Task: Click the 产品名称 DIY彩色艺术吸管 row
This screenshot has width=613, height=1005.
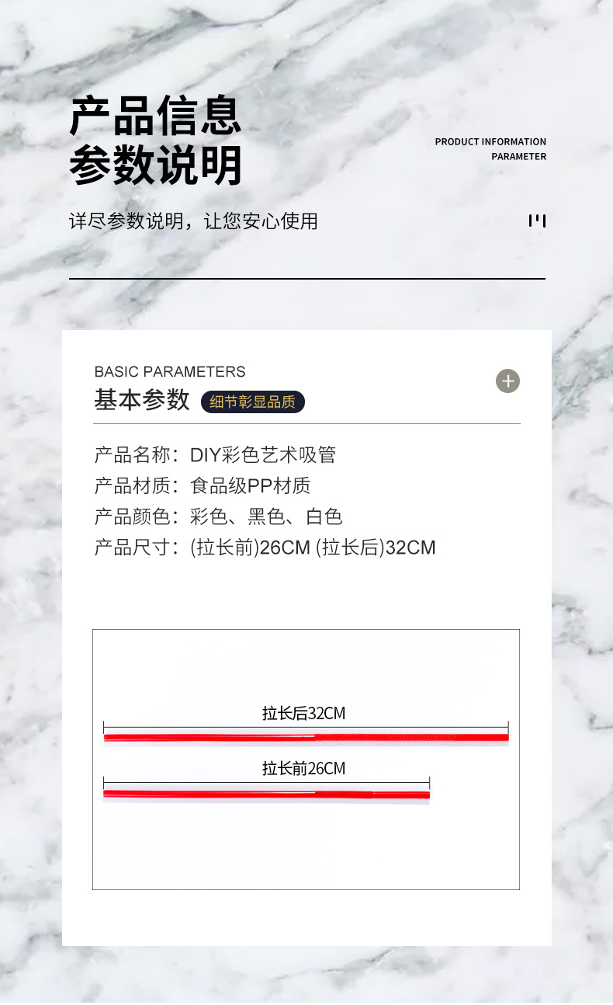Action: coord(215,454)
